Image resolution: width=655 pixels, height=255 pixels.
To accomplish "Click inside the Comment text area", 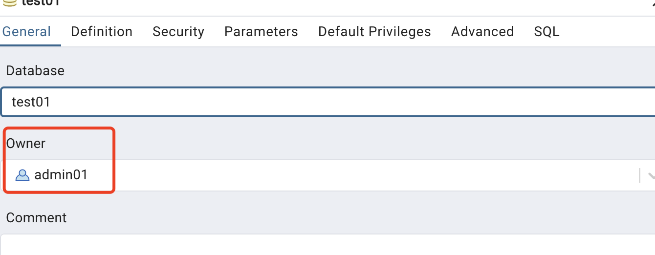I will coord(327,245).
